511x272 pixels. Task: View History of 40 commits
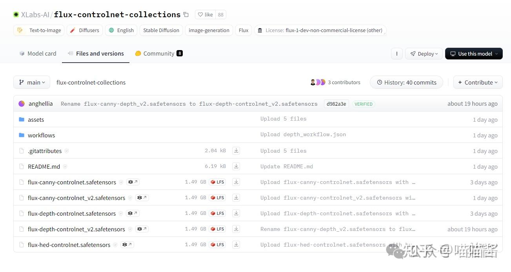(406, 83)
